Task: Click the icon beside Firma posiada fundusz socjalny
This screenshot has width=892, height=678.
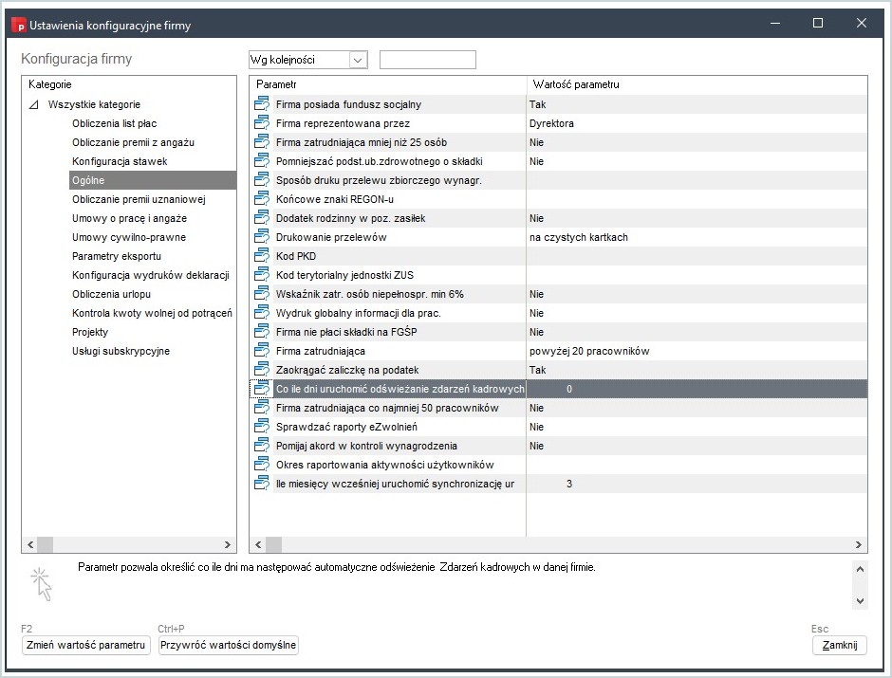Action: pyautogui.click(x=261, y=104)
